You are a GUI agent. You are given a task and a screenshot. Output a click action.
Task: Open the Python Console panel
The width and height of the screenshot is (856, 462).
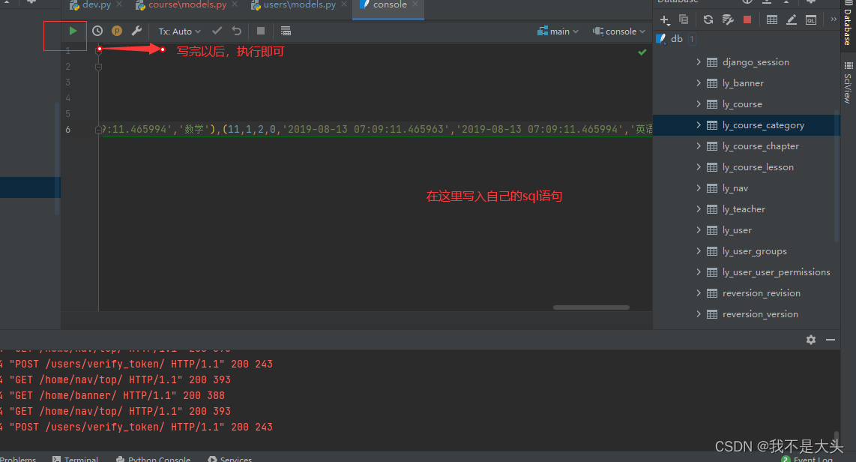pos(159,458)
